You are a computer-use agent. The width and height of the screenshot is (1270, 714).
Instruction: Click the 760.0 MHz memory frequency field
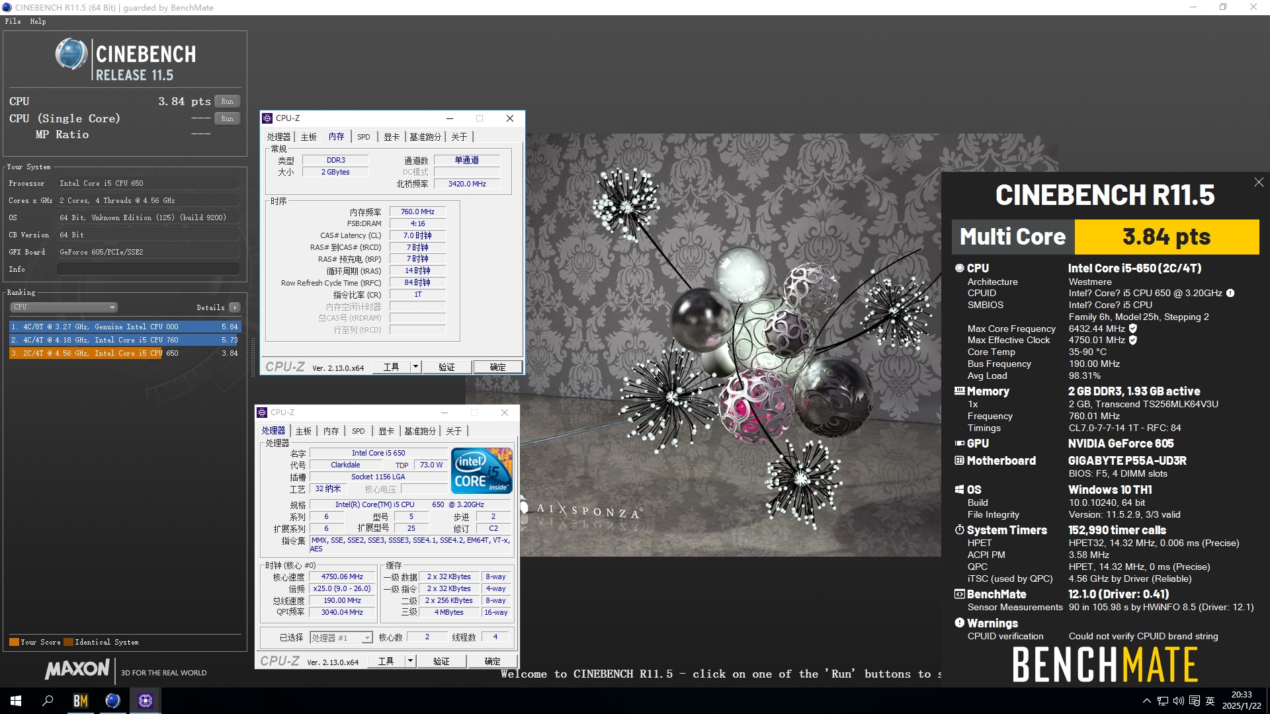click(417, 212)
